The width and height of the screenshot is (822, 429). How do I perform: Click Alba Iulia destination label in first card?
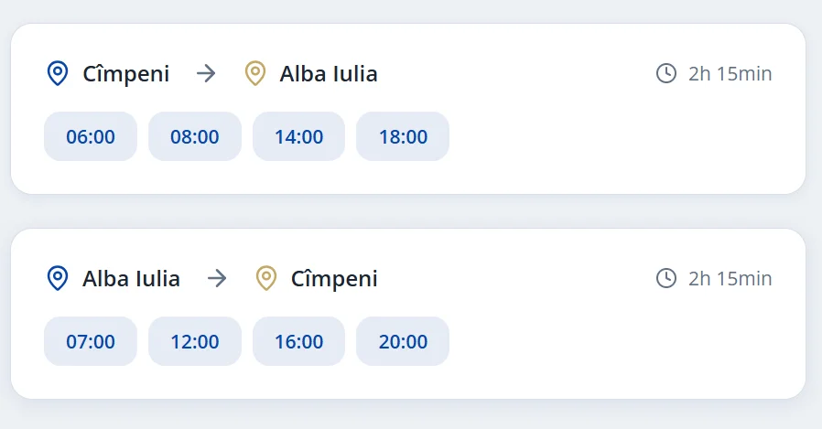click(x=329, y=73)
